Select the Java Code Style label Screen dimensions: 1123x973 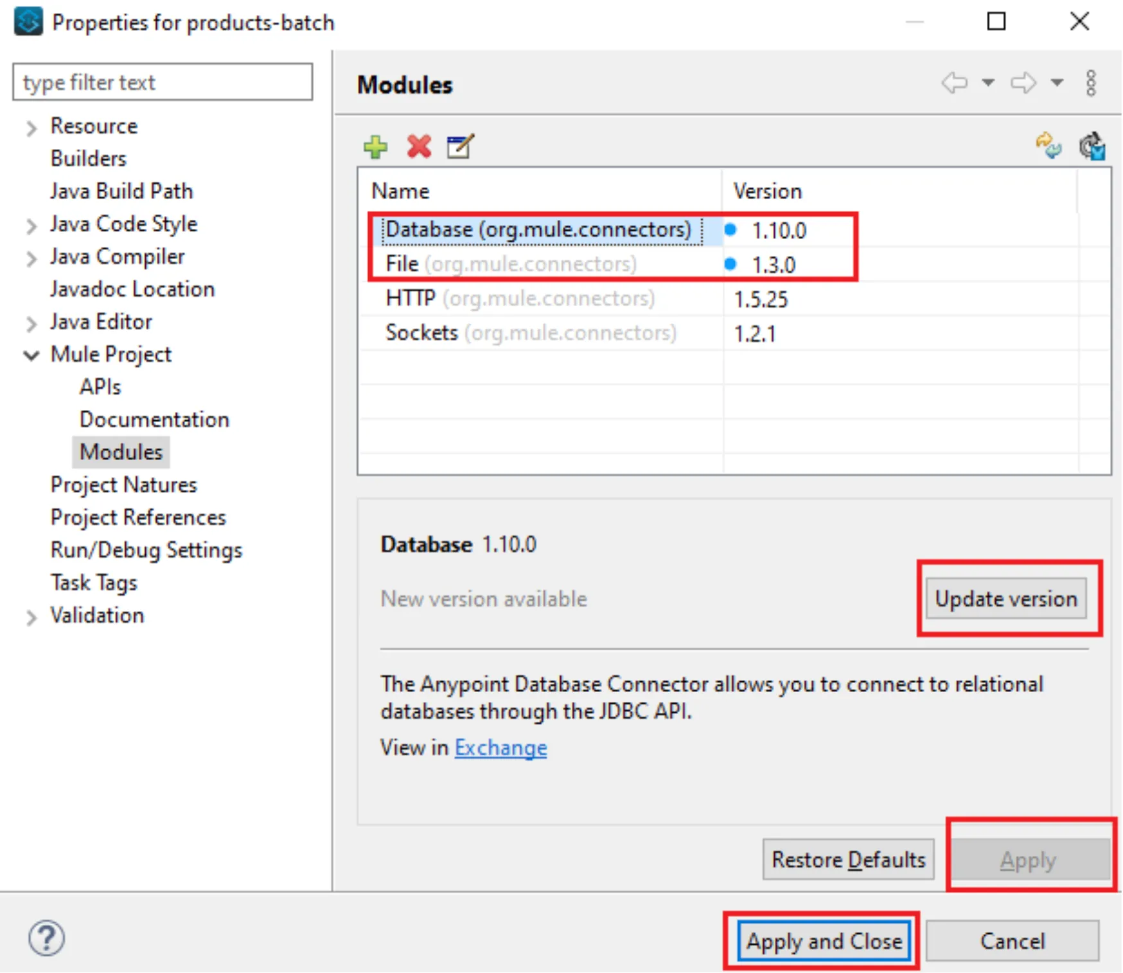point(123,224)
